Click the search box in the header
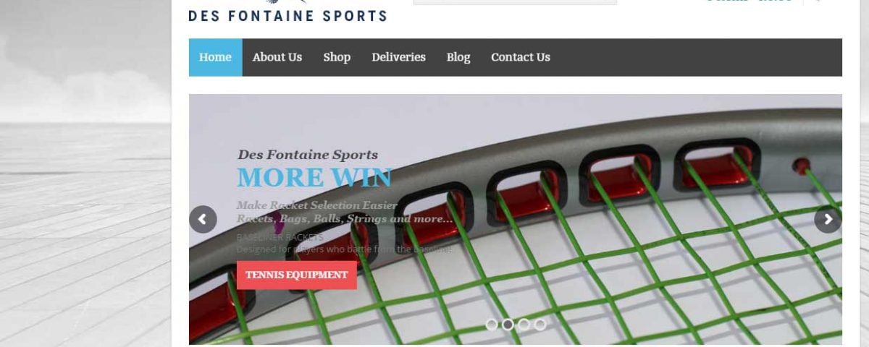 [x=515, y=2]
